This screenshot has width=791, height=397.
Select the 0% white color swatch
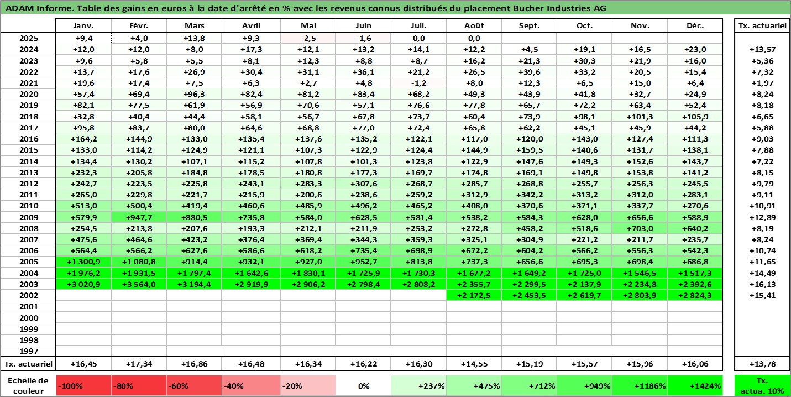pyautogui.click(x=364, y=386)
